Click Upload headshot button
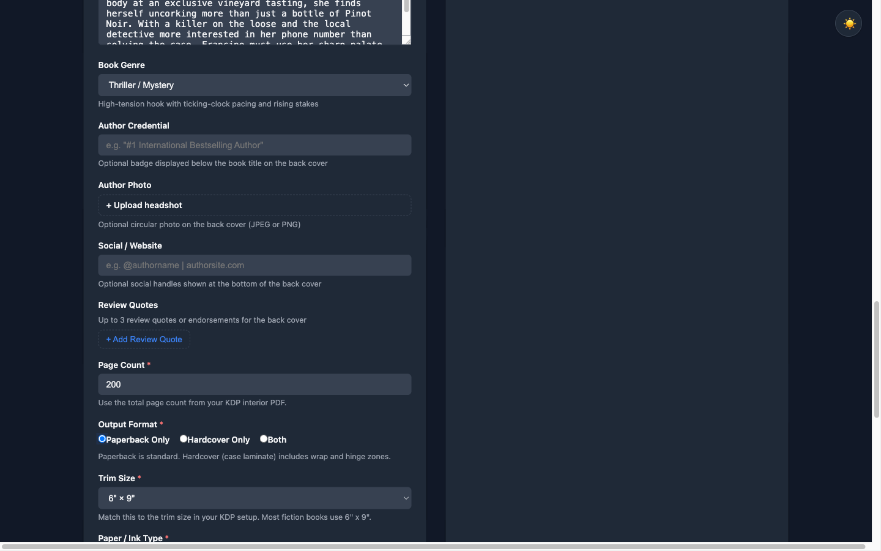Image resolution: width=881 pixels, height=551 pixels. click(255, 205)
